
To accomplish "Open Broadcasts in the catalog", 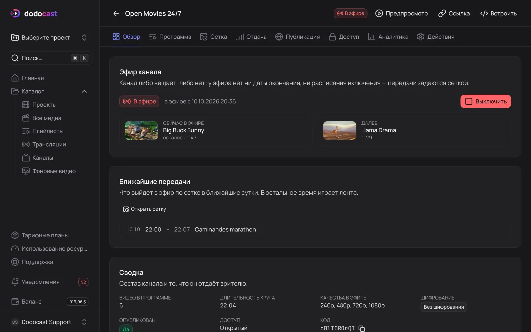I will (x=55, y=144).
